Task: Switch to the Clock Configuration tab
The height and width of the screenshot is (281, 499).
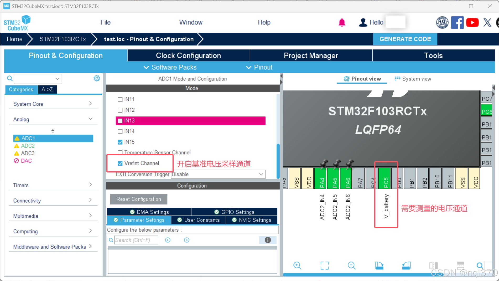Action: (x=189, y=55)
